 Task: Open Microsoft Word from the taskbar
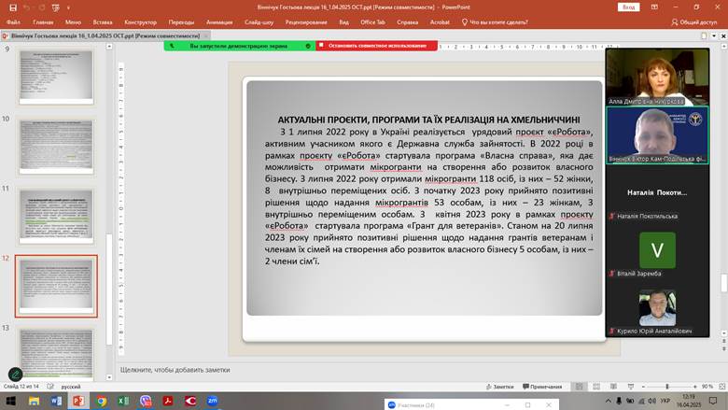[x=56, y=401]
